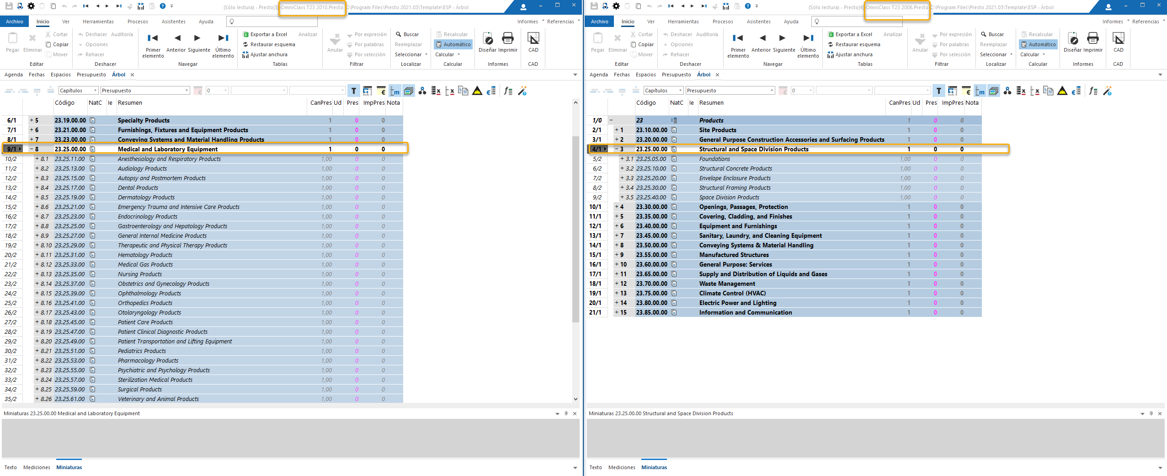Open the Mediciones tab at the bottom

point(37,467)
